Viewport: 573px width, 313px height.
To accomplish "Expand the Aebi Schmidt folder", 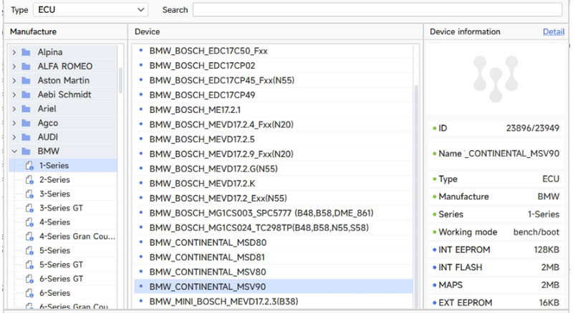I will coord(14,95).
